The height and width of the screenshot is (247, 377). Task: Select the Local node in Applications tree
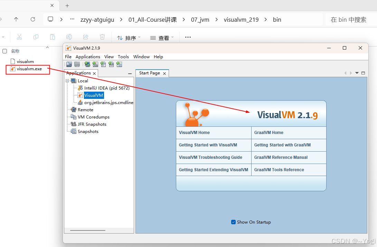coord(83,81)
